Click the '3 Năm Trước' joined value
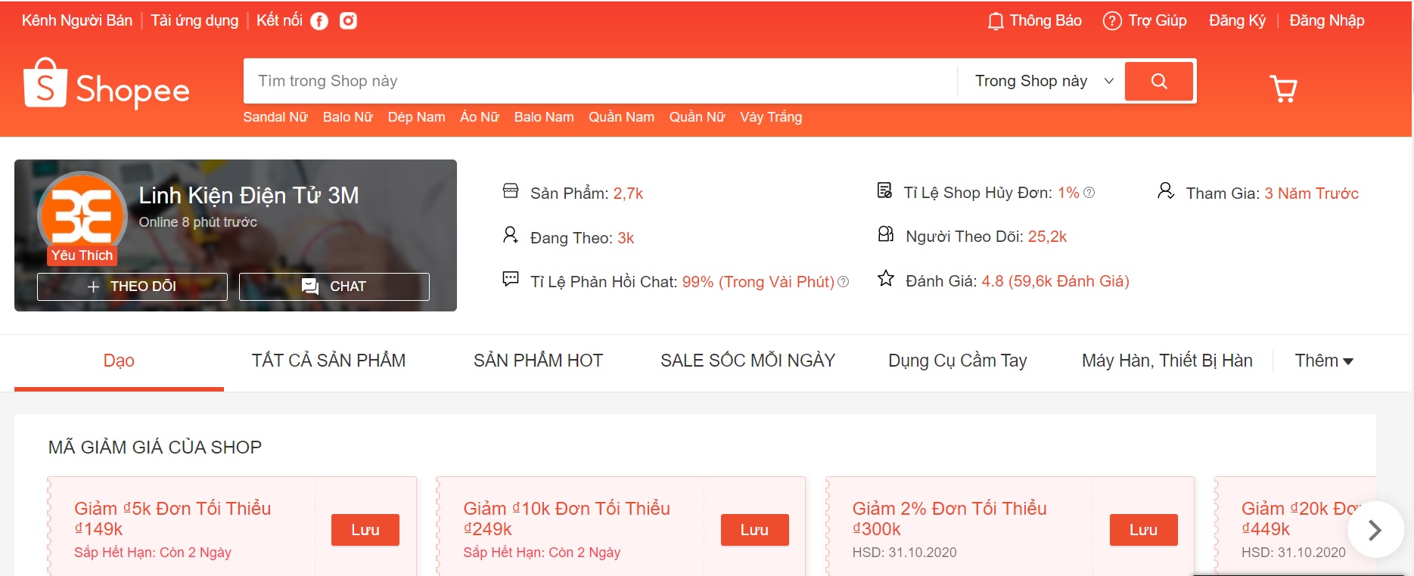1414x576 pixels. (x=1311, y=194)
